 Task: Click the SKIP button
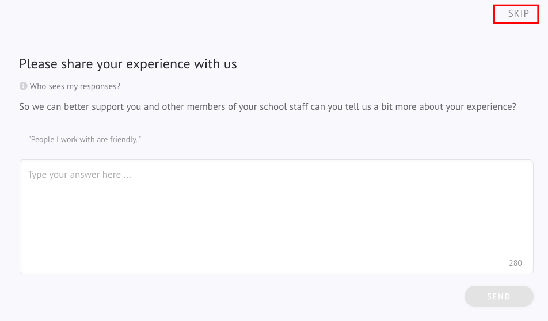point(518,14)
